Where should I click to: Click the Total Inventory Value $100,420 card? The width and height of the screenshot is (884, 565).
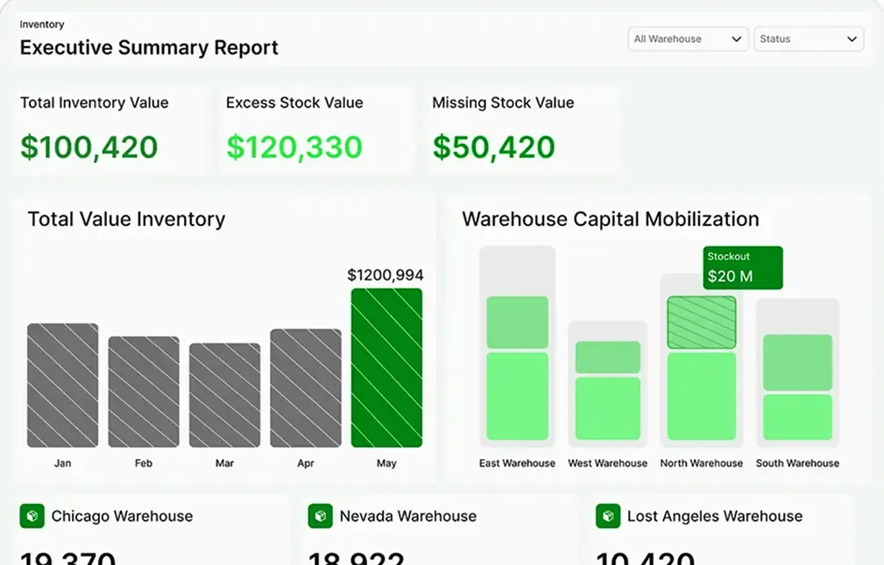109,130
